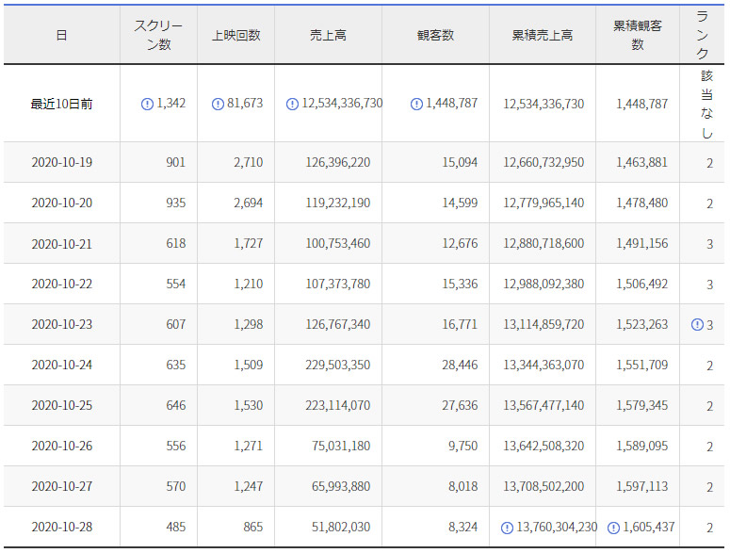This screenshot has height=553, width=730.
Task: Click info icon beside audience 1,448,787
Action: 416,105
